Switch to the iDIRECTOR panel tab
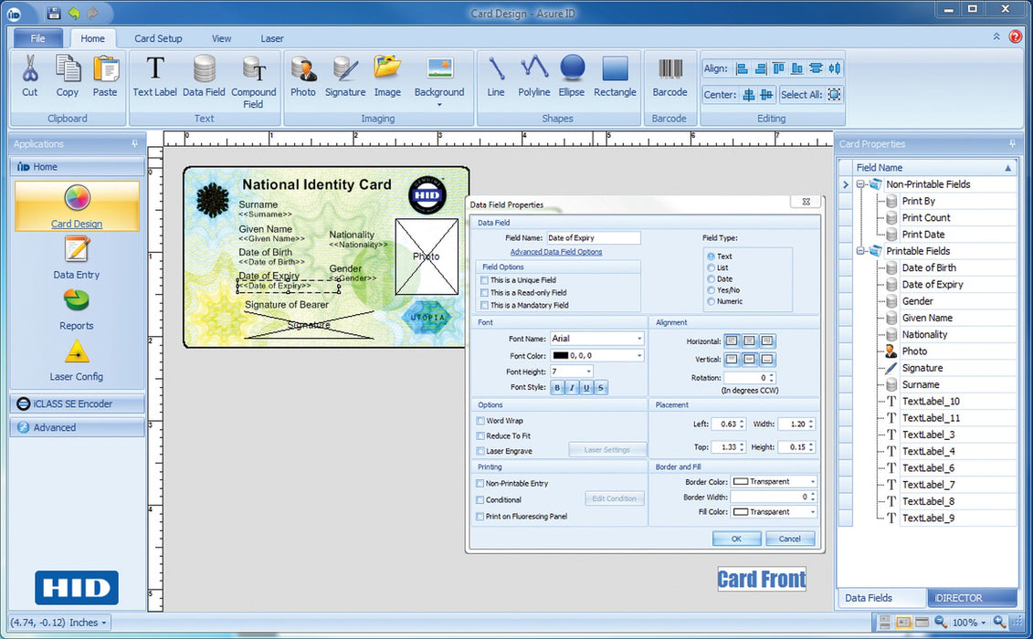1033x639 pixels. click(x=961, y=597)
